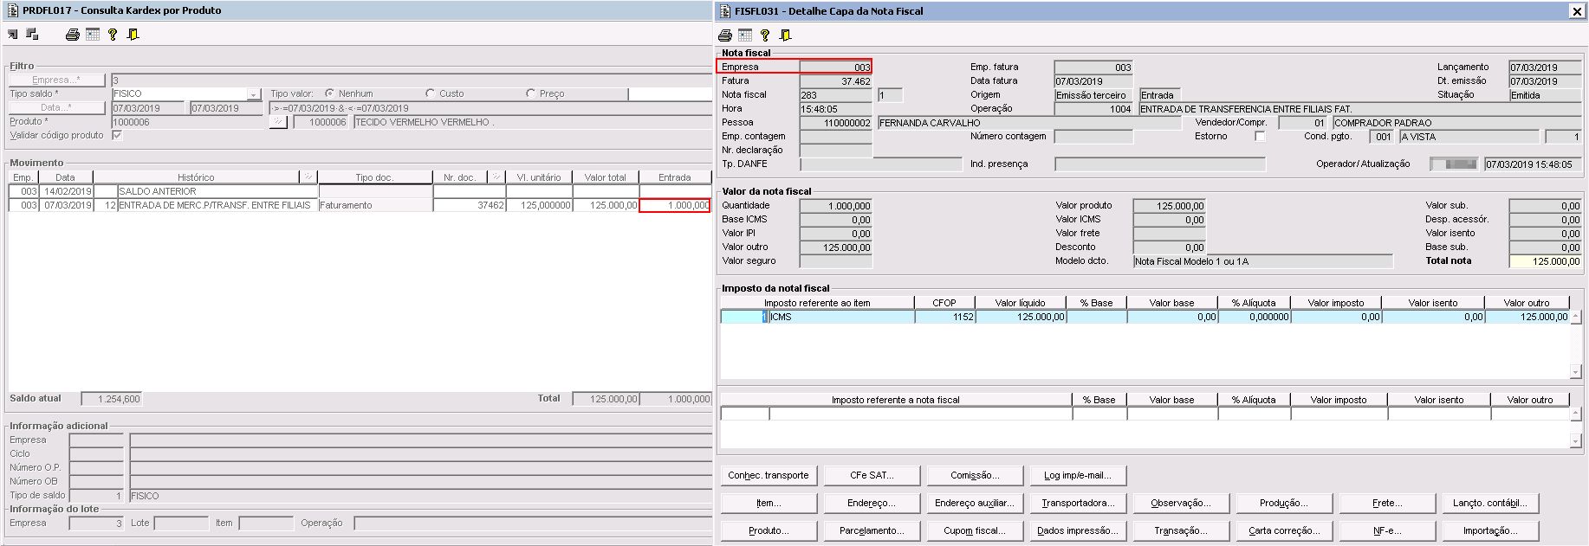Viewport: 1589px width, 546px height.
Task: Open NF-e... button
Action: tap(1387, 530)
